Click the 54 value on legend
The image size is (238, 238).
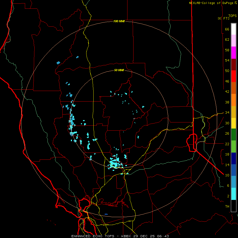tap(227, 60)
